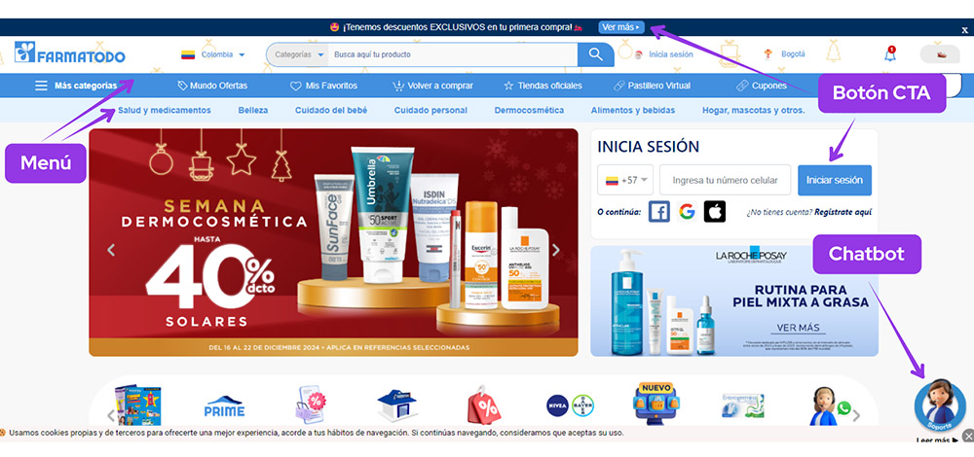974x457 pixels.
Task: Open Pastillero Virtual
Action: (652, 86)
